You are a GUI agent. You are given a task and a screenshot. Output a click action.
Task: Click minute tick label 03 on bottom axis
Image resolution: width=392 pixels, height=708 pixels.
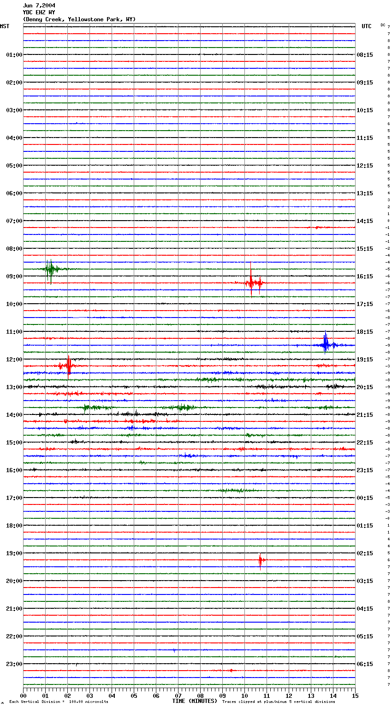tap(89, 696)
